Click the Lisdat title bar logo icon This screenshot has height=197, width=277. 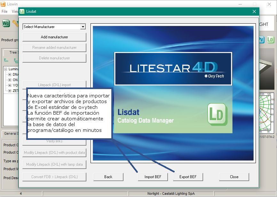click(22, 11)
